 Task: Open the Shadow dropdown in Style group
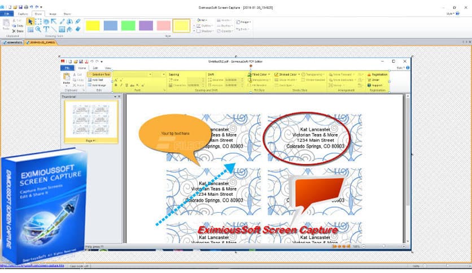coord(205,31)
